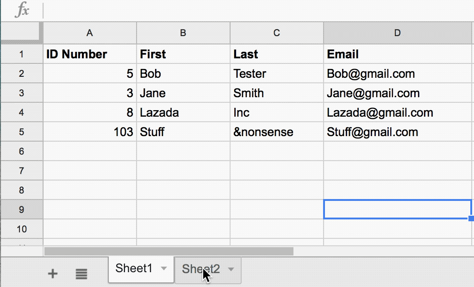Select the cell containing Lazada

[183, 112]
